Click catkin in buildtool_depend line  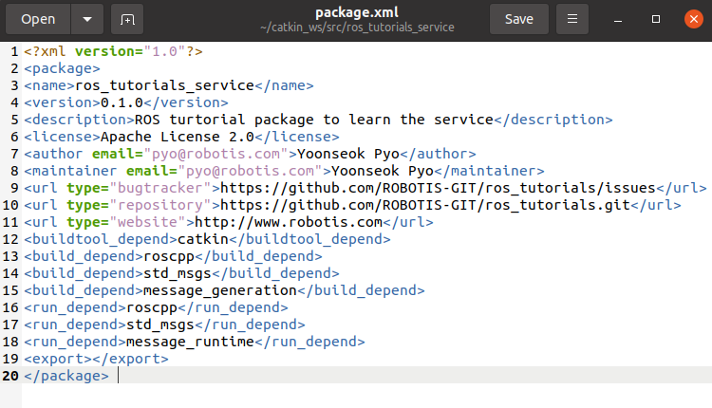(203, 239)
